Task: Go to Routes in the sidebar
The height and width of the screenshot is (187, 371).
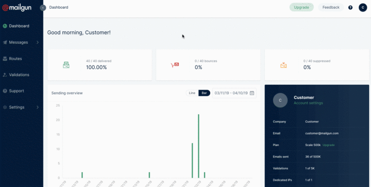Action: click(x=15, y=59)
